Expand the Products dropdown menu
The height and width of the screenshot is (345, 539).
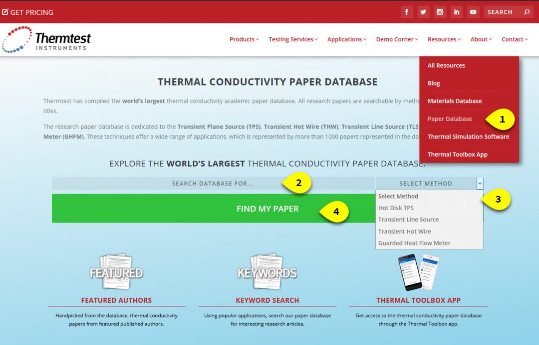coord(244,39)
